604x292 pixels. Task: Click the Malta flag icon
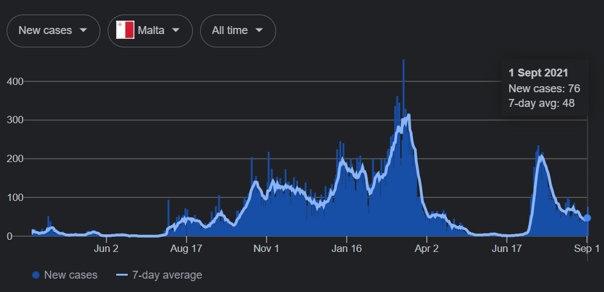click(125, 30)
